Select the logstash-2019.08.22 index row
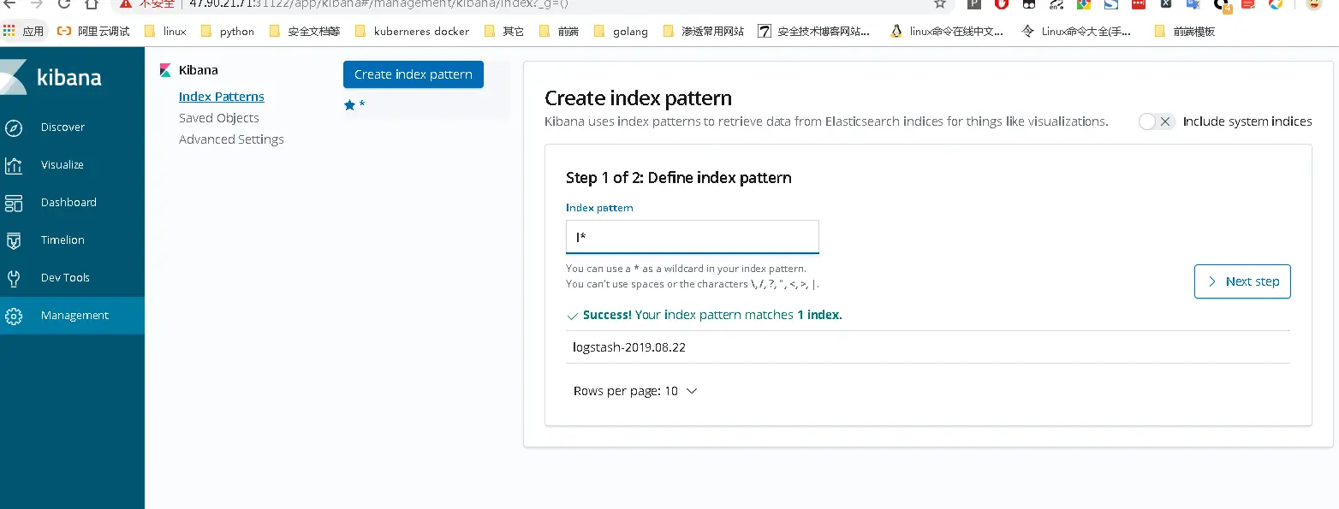 pos(629,347)
